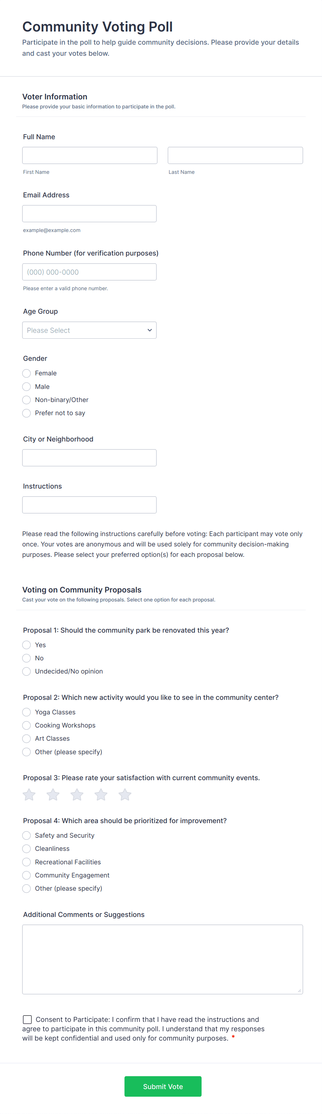
Task: Submit Vote button
Action: [x=162, y=1086]
